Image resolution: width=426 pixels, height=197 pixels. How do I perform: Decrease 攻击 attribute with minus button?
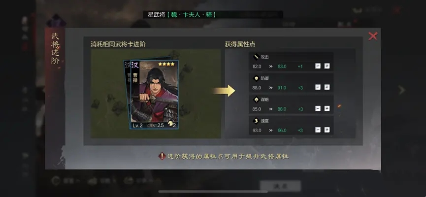click(x=318, y=66)
